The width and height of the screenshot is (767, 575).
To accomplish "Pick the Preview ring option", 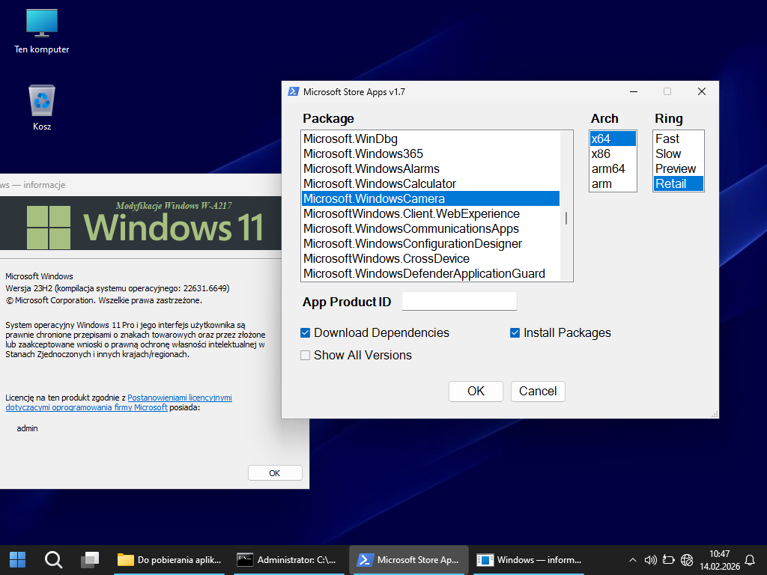I will point(675,168).
